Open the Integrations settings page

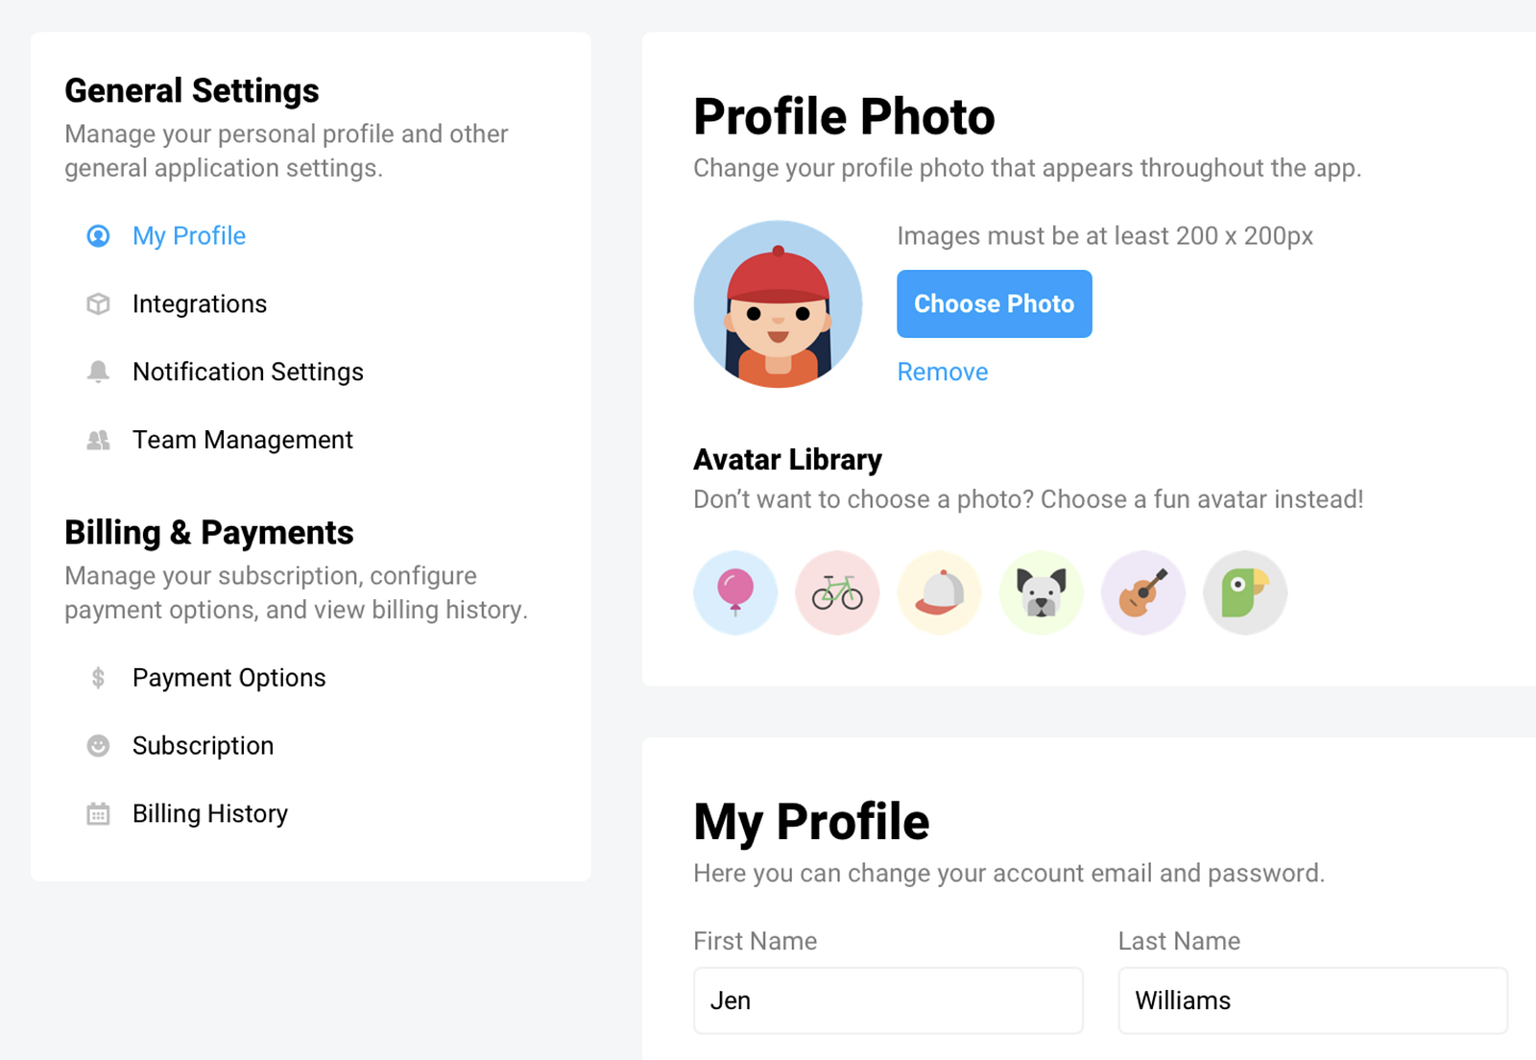point(200,304)
